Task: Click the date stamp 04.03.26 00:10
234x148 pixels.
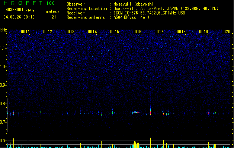Action: [x=19, y=17]
